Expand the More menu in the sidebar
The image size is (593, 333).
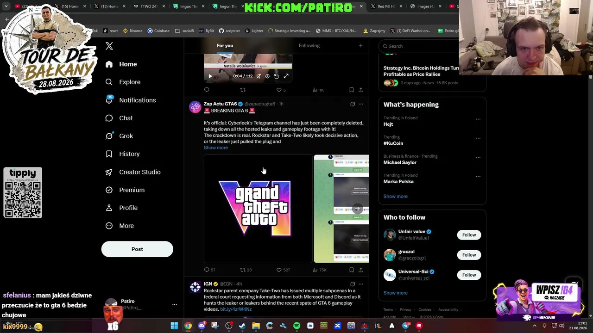tap(120, 226)
